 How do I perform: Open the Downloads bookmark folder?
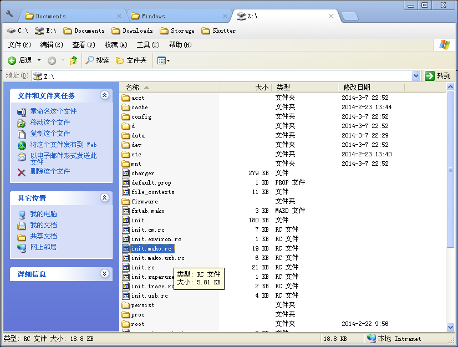[133, 30]
